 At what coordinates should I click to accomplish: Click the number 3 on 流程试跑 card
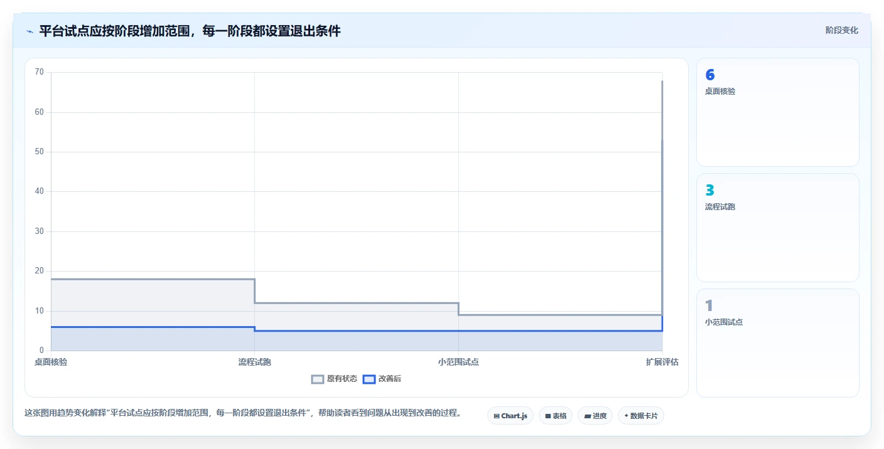710,191
